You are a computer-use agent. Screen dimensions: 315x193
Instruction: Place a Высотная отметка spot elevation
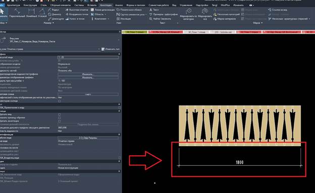(x=77, y=10)
